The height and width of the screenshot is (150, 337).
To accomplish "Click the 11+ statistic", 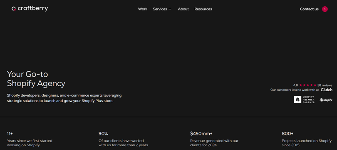I will [x=10, y=134].
